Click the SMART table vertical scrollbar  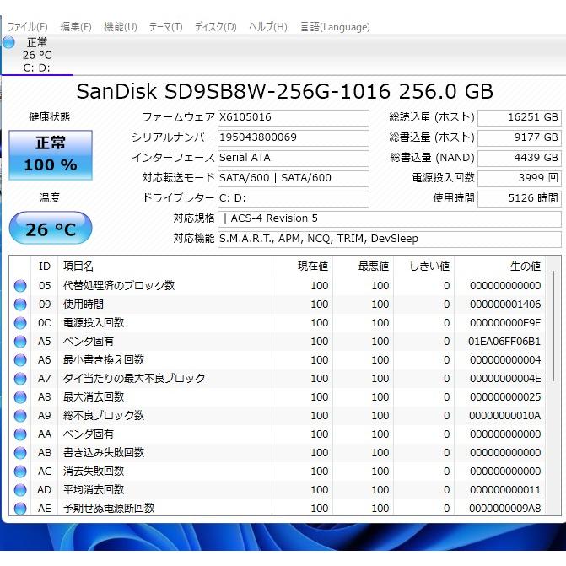point(553,326)
